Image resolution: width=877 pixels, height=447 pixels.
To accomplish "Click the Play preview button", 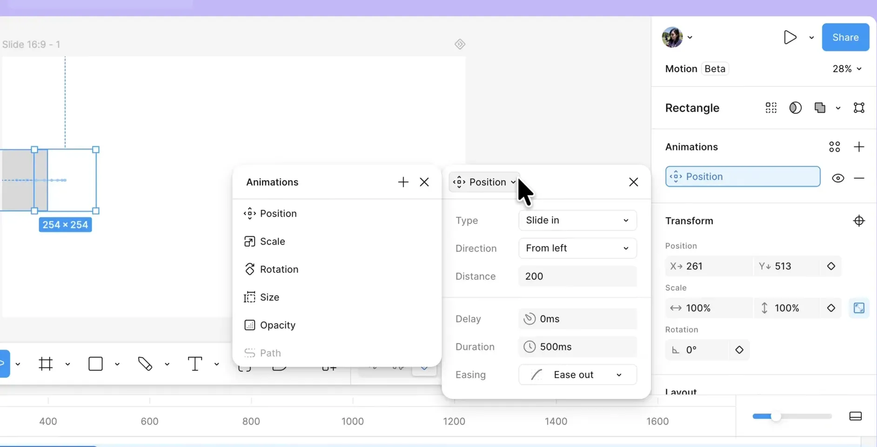I will [x=790, y=37].
